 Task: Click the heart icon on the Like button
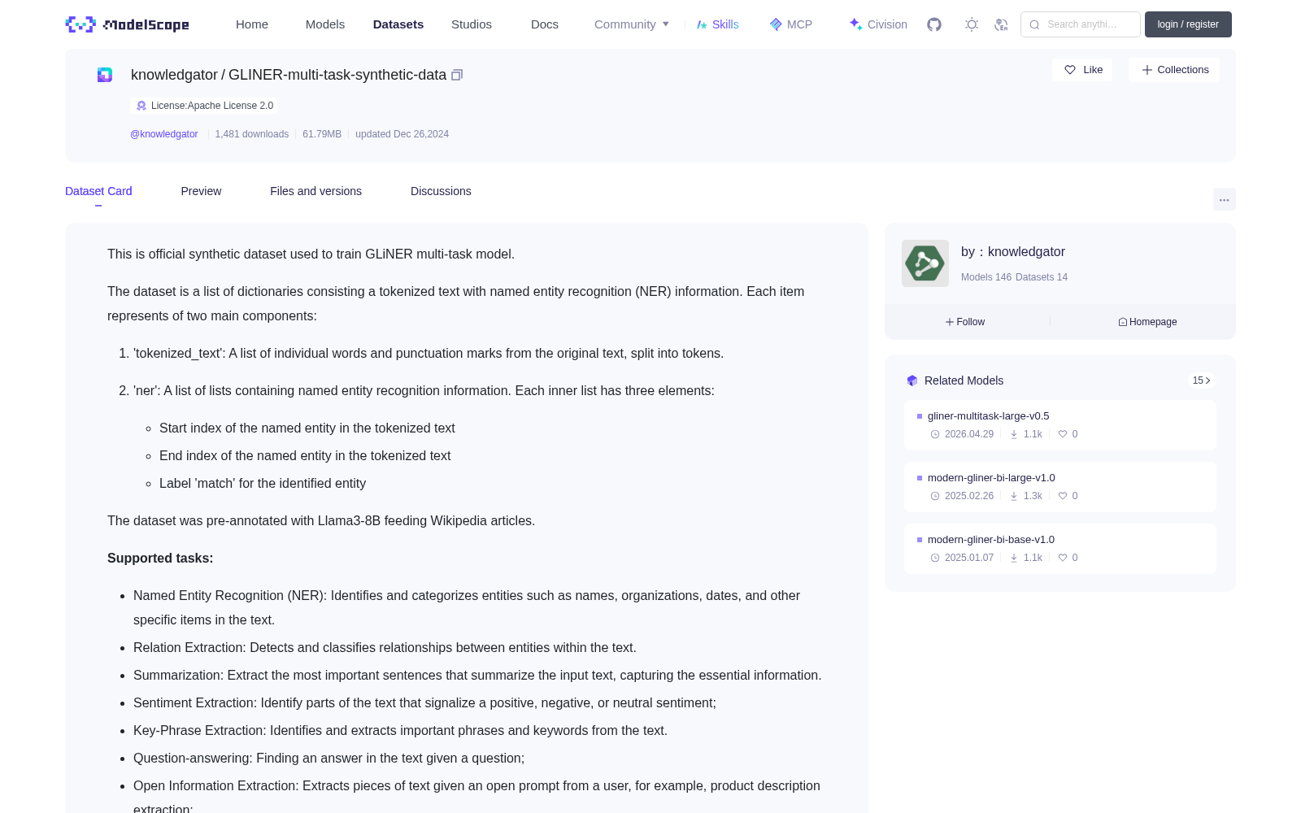pos(1070,70)
